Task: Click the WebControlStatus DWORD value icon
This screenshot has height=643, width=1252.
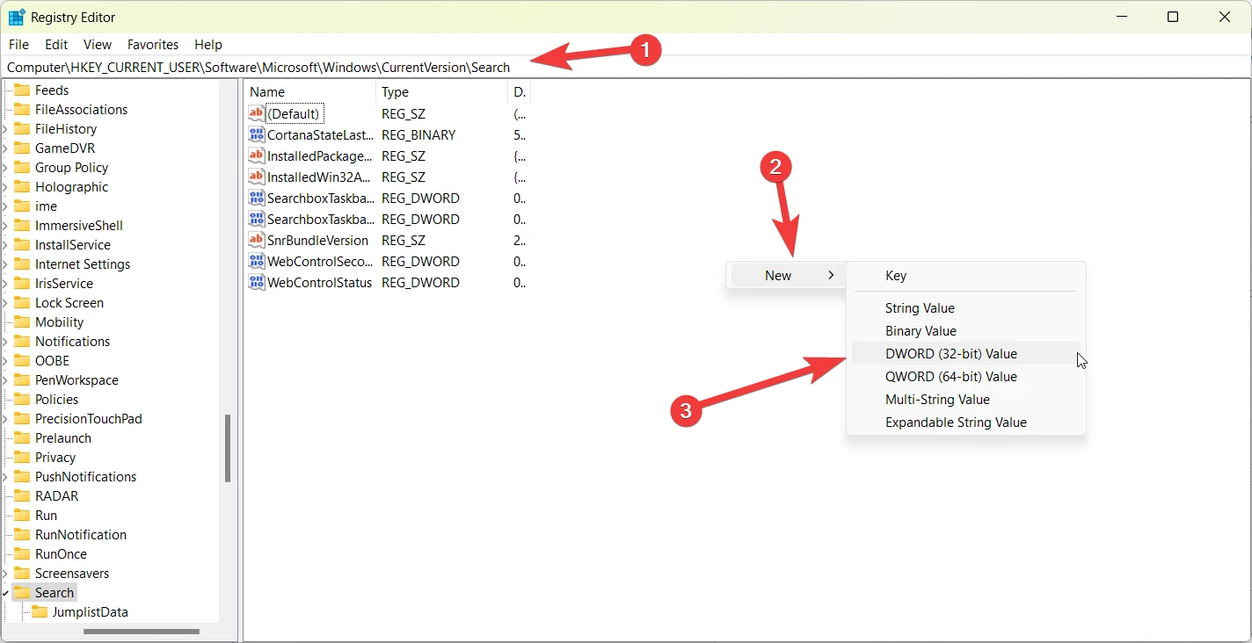Action: tap(256, 282)
